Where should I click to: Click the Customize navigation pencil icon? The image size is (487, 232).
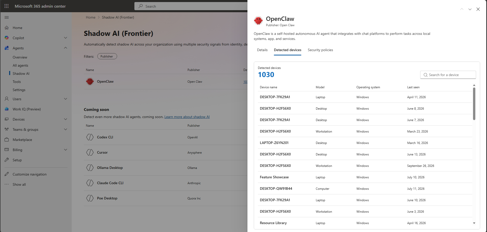(x=7, y=174)
